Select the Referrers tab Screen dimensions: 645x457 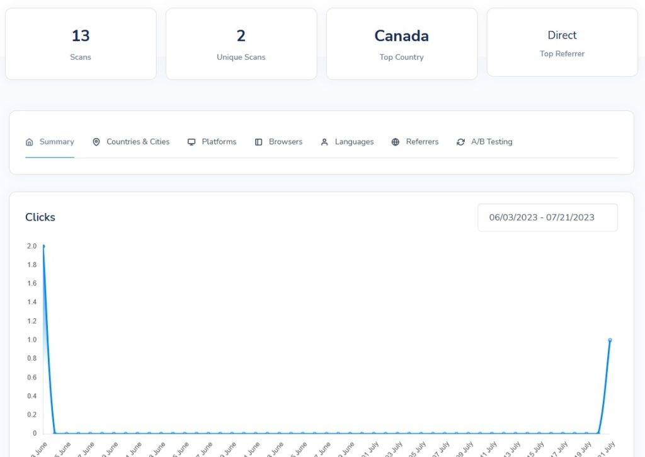click(x=415, y=142)
